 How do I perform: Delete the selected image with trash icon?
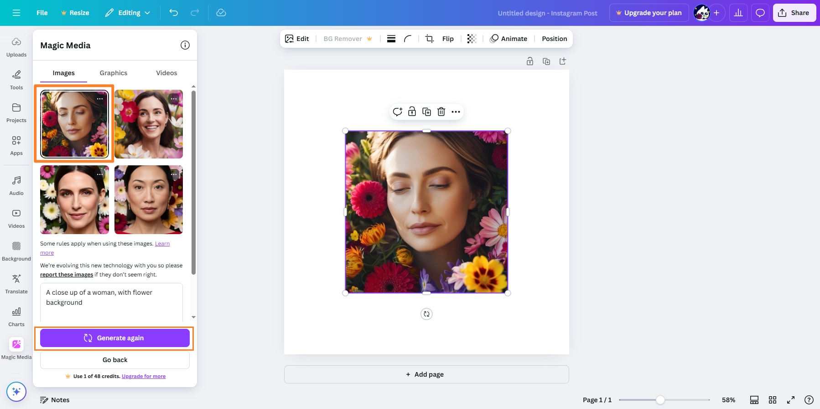(441, 112)
